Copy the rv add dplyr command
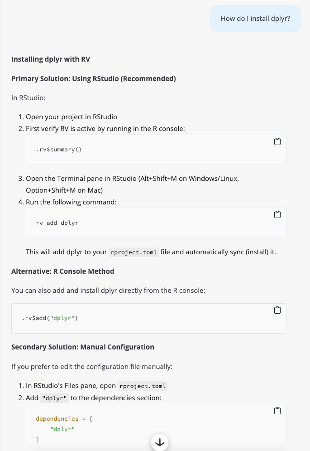The height and width of the screenshot is (451, 310). [x=277, y=214]
